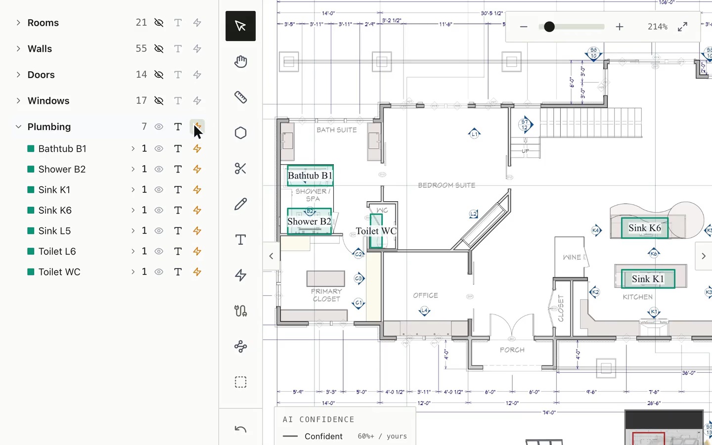The height and width of the screenshot is (445, 712).
Task: Click Bathtub B1 box on floor plan
Action: (x=310, y=176)
